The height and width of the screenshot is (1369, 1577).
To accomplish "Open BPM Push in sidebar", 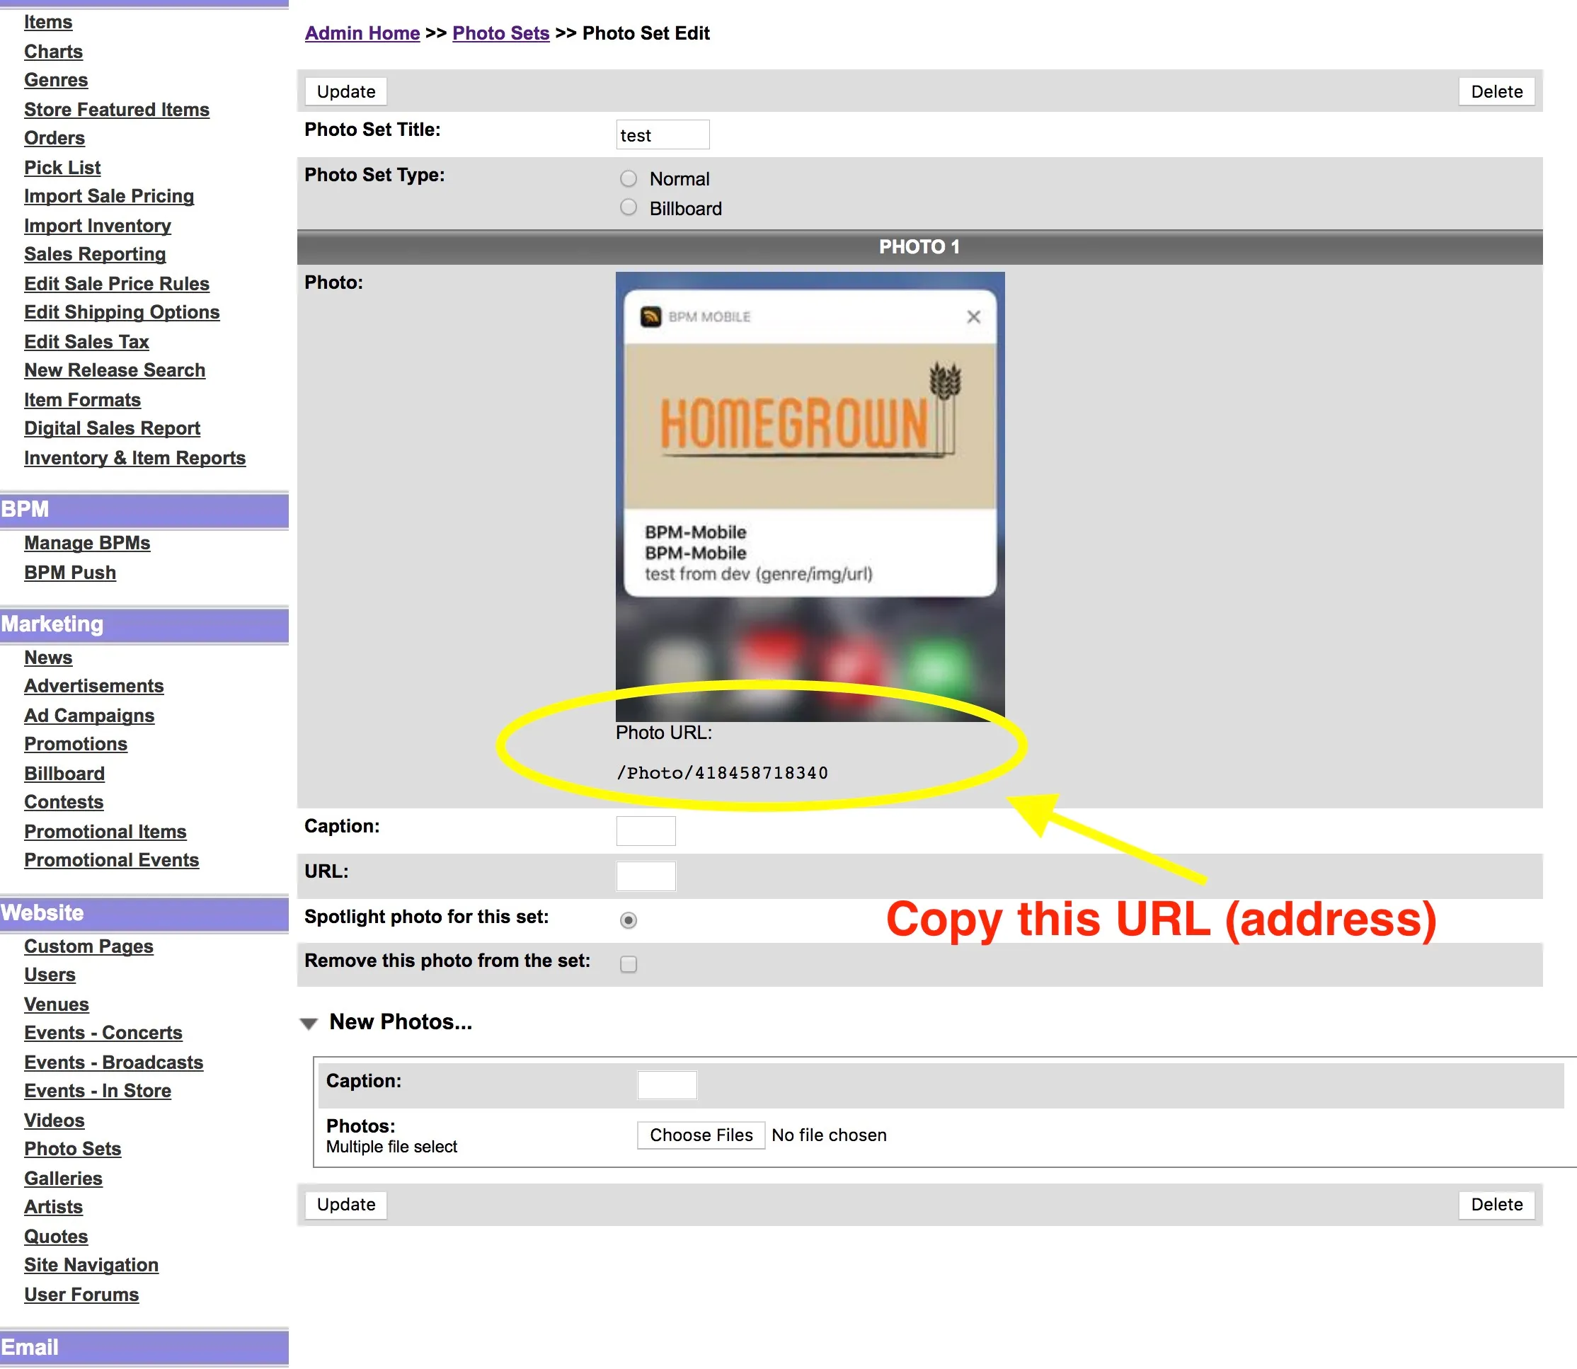I will 70,573.
